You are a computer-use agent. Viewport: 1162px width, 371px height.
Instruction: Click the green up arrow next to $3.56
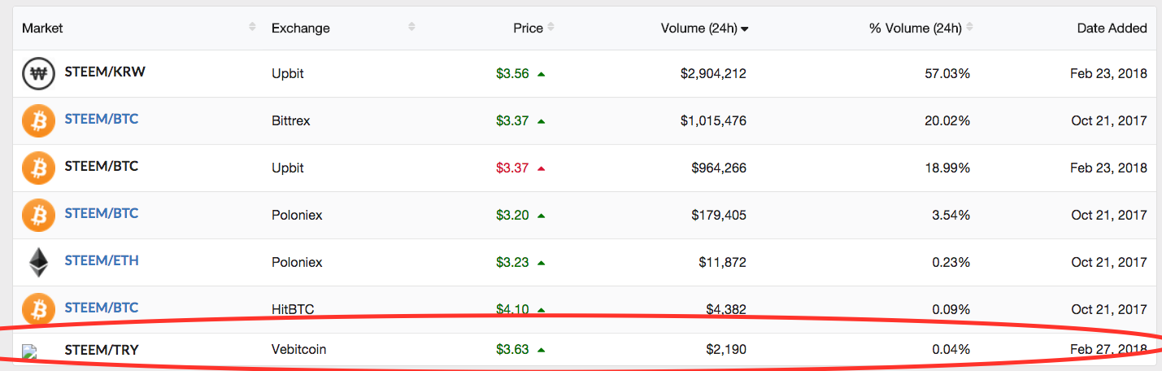pyautogui.click(x=542, y=74)
